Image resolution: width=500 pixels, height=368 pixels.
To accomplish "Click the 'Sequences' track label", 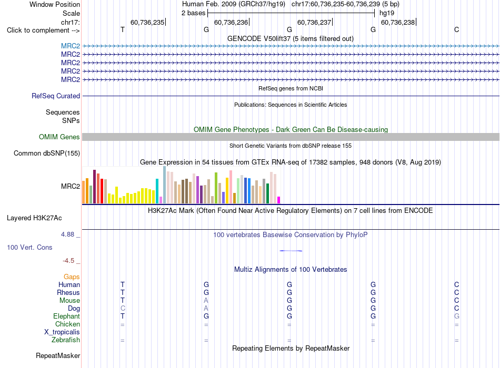I will (x=63, y=112).
